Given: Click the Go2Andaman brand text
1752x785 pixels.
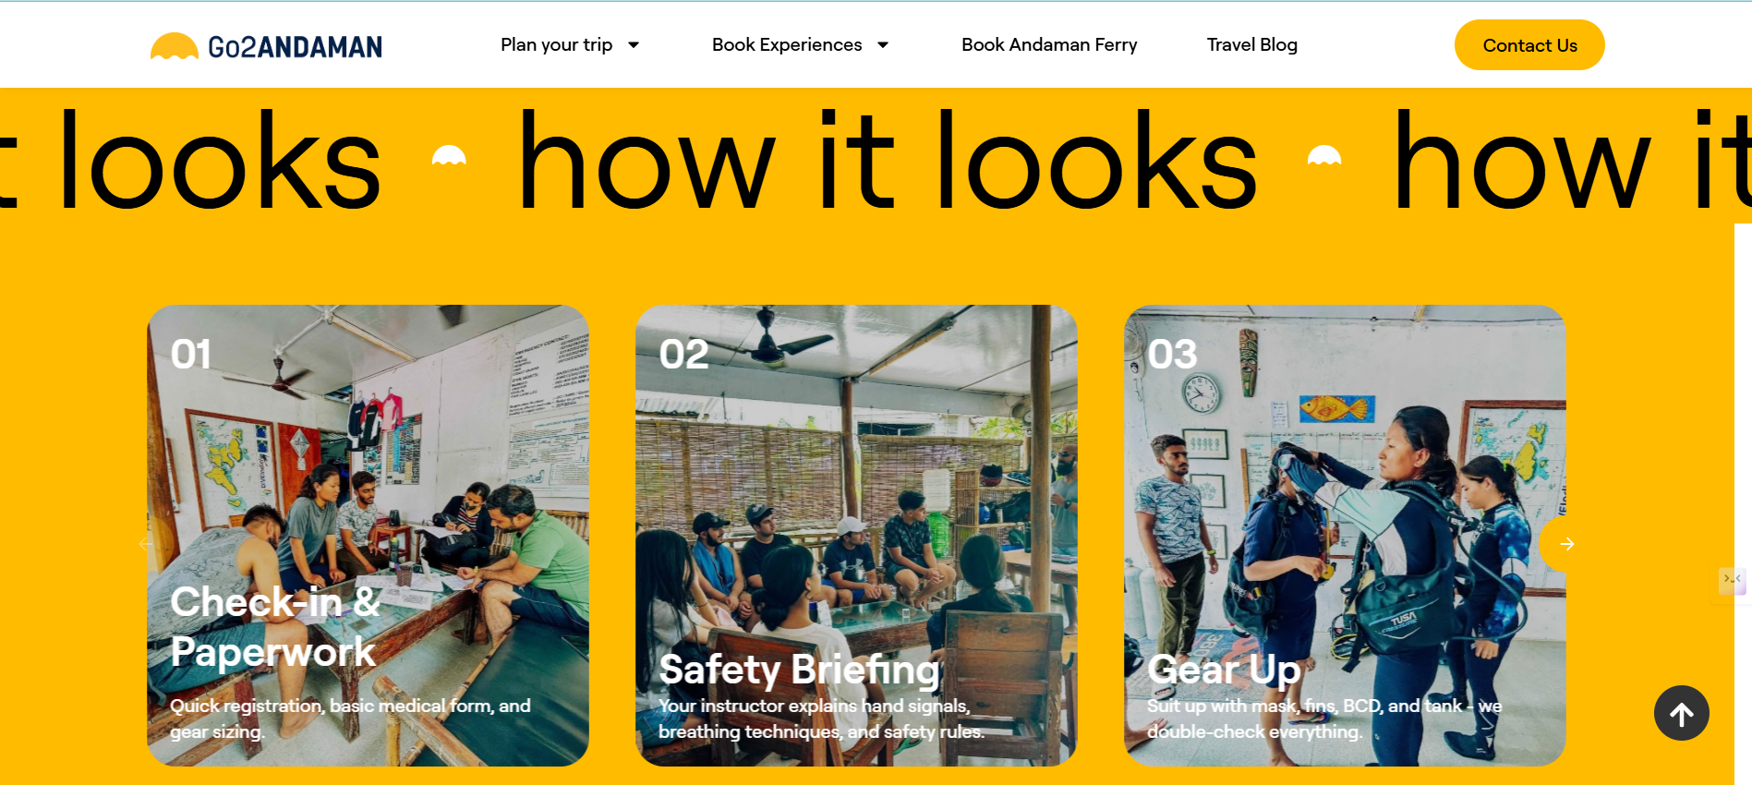Looking at the screenshot, I should [295, 47].
